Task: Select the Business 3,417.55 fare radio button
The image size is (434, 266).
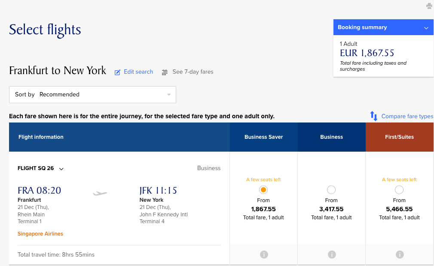Action: [331, 190]
